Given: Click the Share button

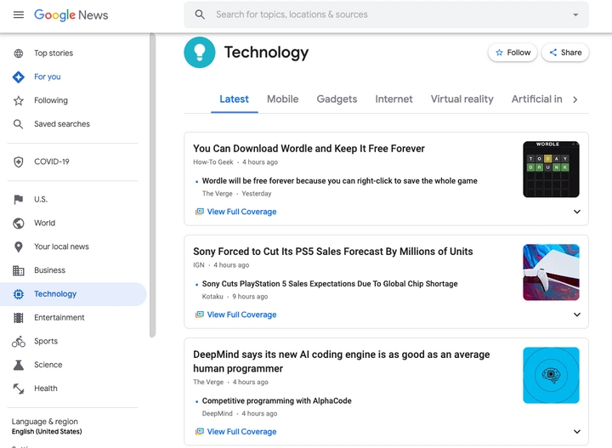Looking at the screenshot, I should coord(565,53).
